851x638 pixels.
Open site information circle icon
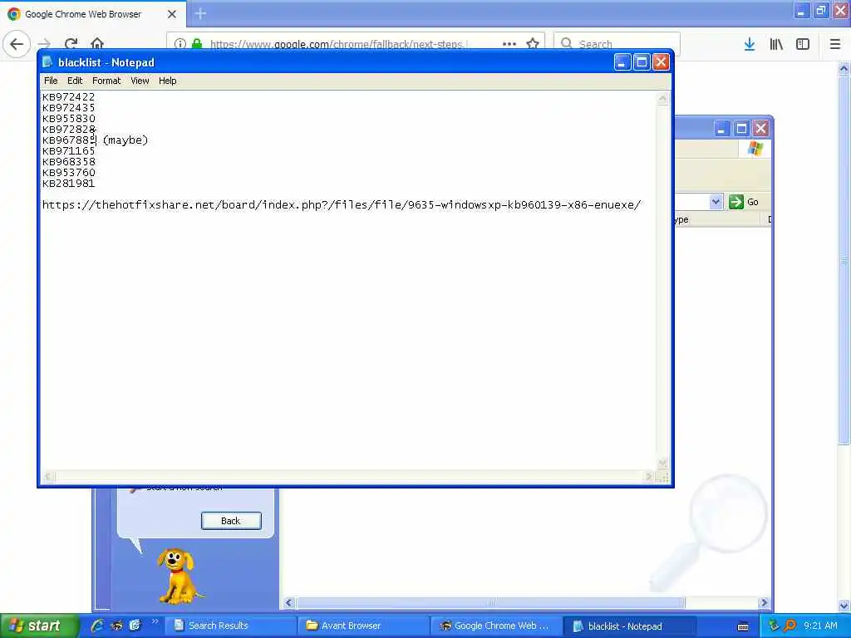(180, 44)
